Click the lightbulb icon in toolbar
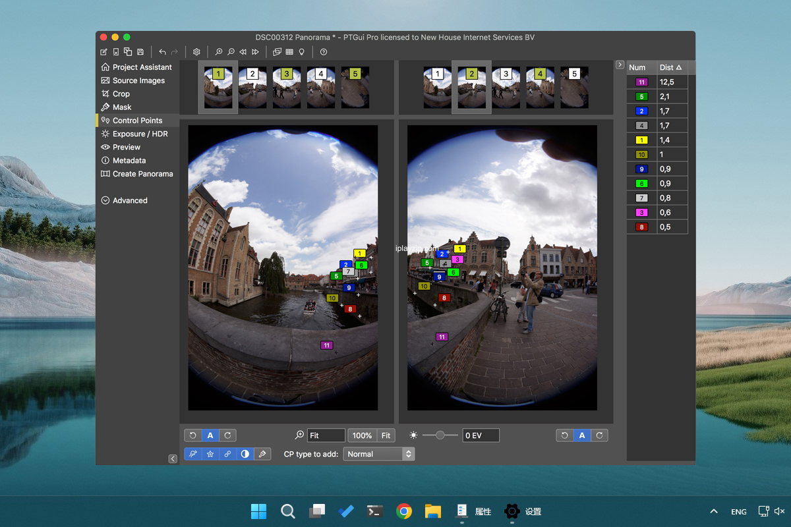791x527 pixels. coord(301,52)
